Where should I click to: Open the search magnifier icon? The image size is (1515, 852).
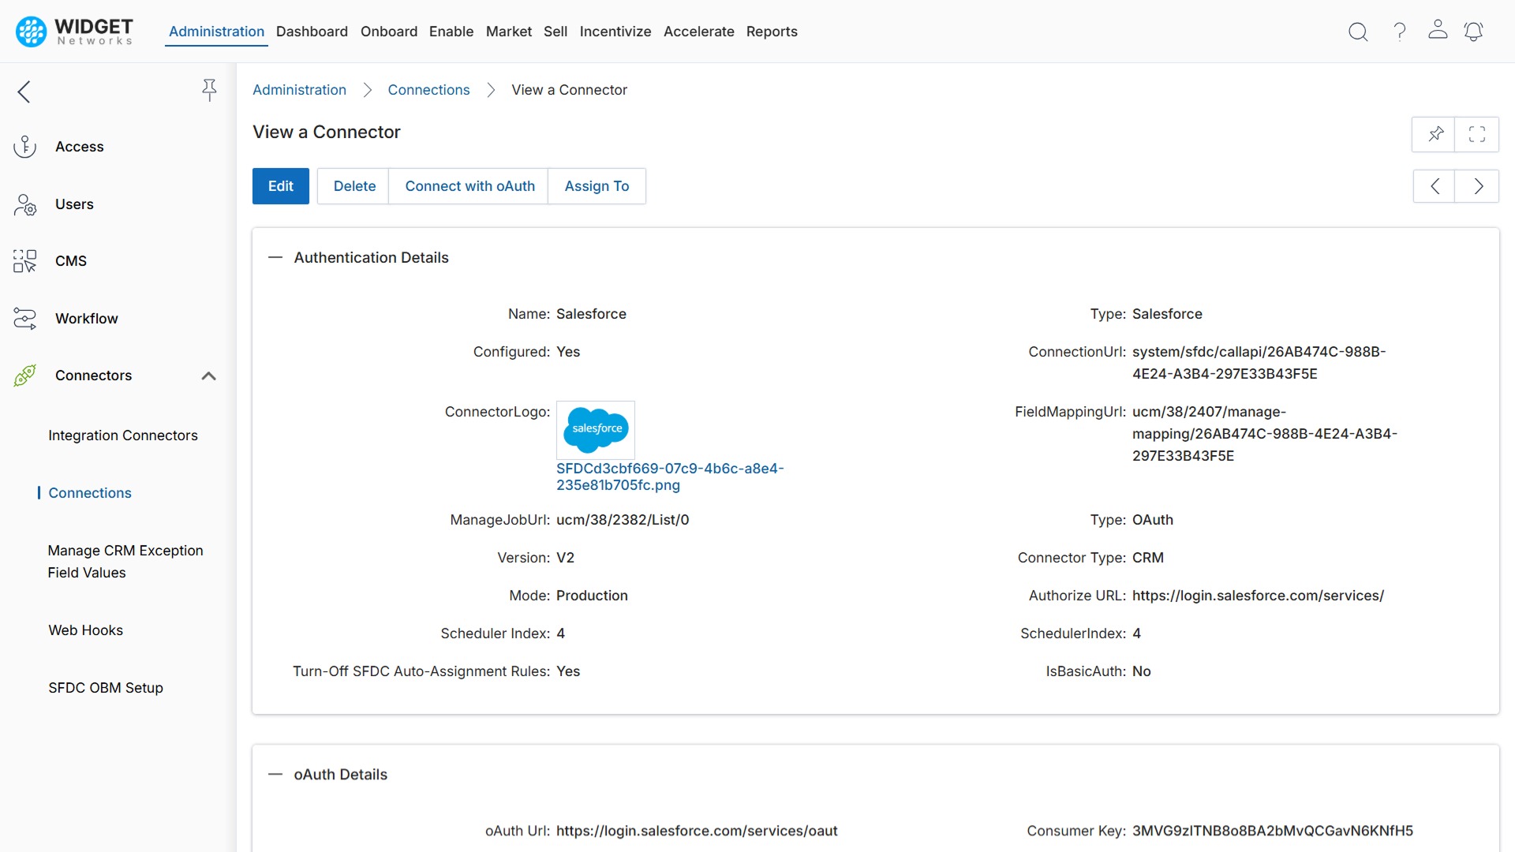tap(1357, 32)
